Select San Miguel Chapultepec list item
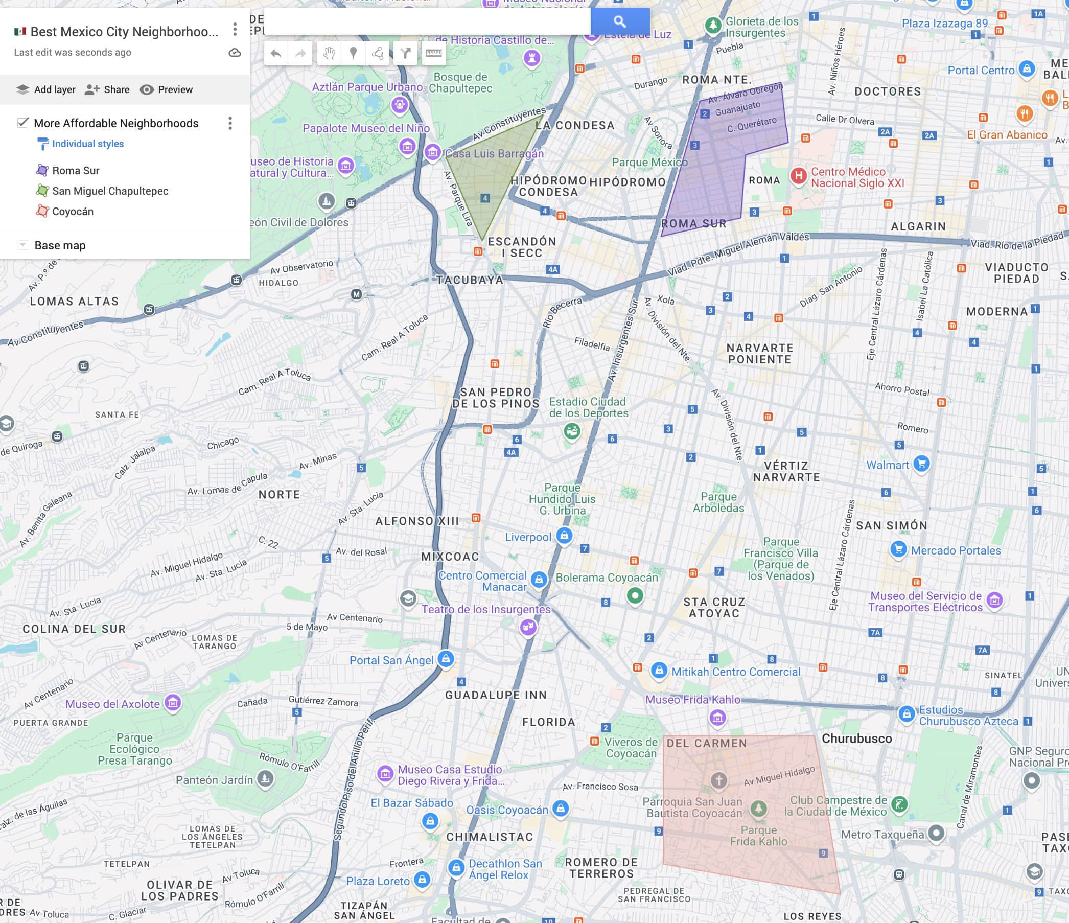Image resolution: width=1069 pixels, height=923 pixels. [x=110, y=191]
